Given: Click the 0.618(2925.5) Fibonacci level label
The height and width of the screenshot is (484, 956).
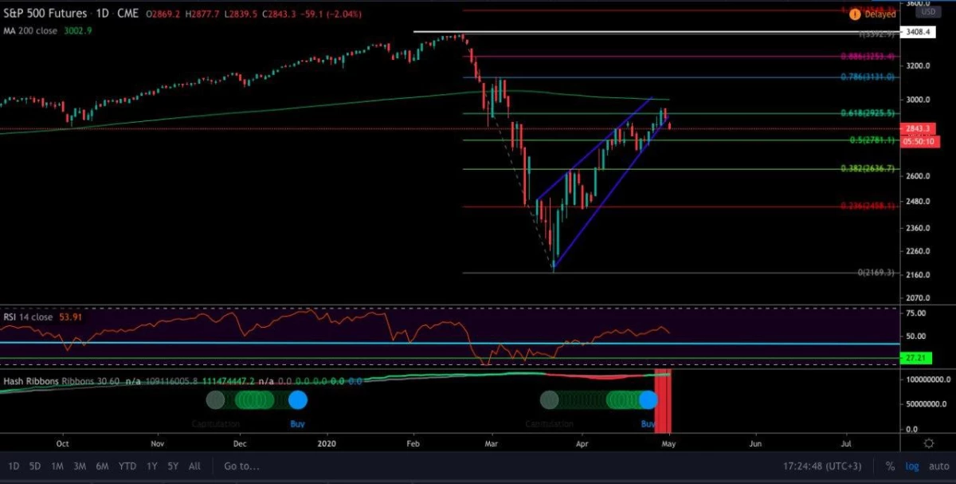Looking at the screenshot, I should pos(868,113).
